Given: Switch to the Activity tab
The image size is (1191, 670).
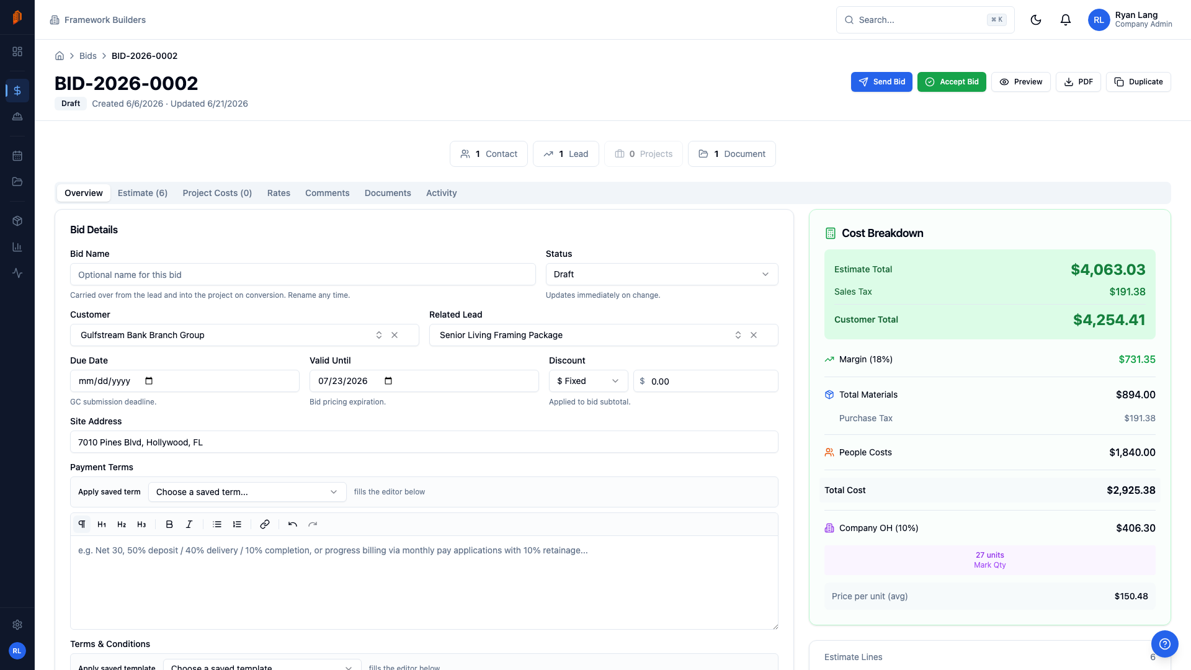Looking at the screenshot, I should click(x=441, y=193).
